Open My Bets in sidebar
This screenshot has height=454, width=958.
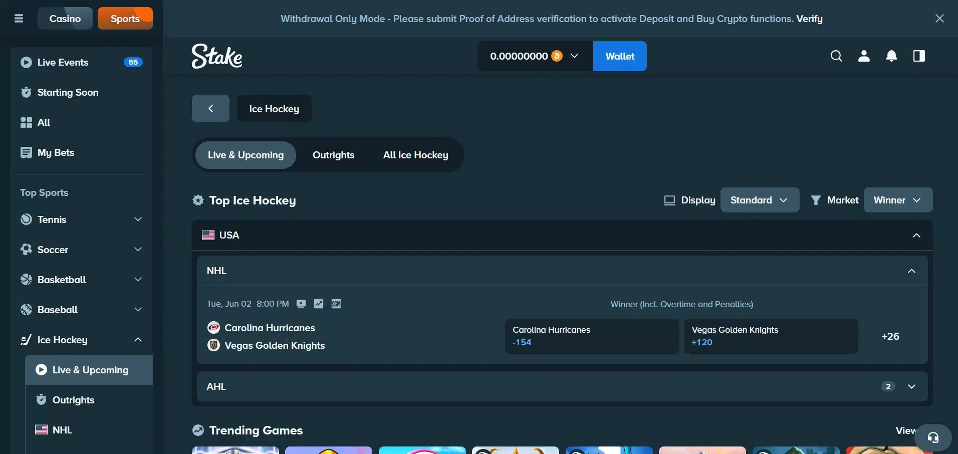point(82,152)
